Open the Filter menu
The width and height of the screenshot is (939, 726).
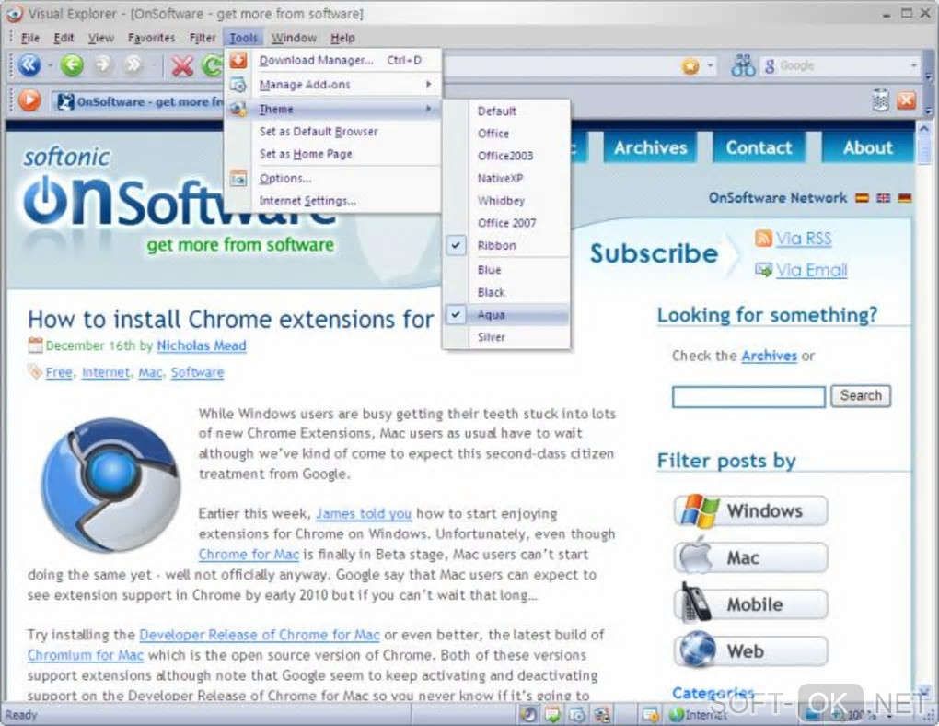point(203,38)
